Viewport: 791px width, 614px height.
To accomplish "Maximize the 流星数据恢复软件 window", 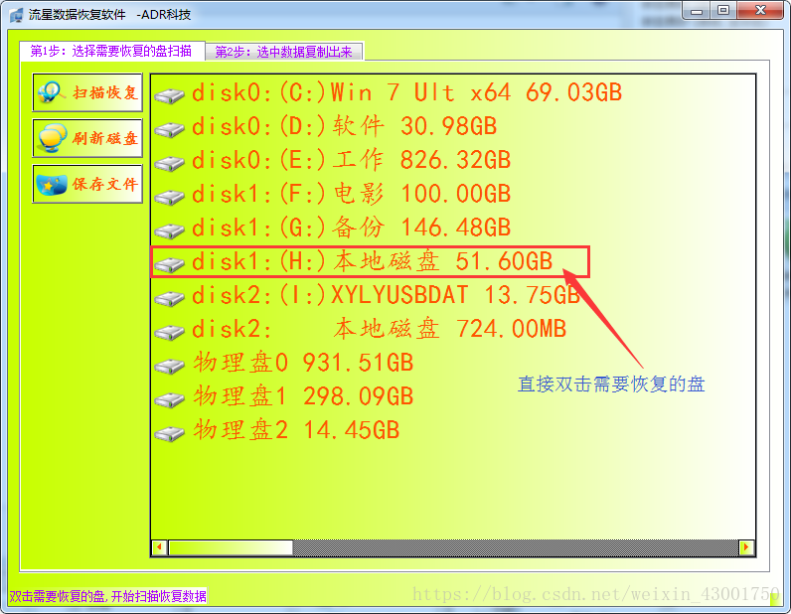I will [x=723, y=11].
